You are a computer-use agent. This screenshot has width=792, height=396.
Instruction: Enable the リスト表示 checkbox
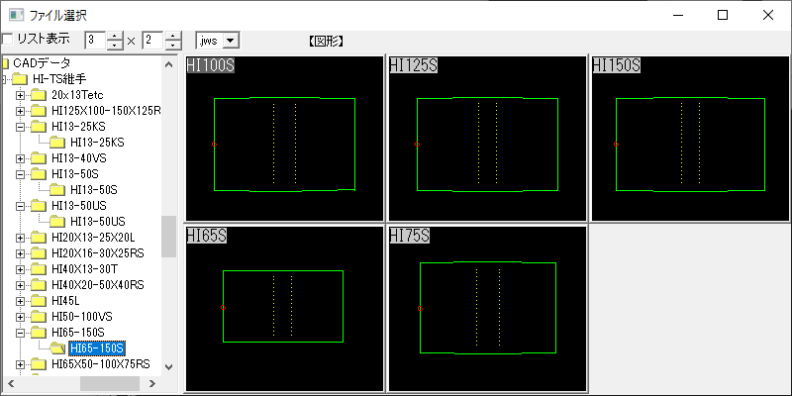[x=8, y=40]
